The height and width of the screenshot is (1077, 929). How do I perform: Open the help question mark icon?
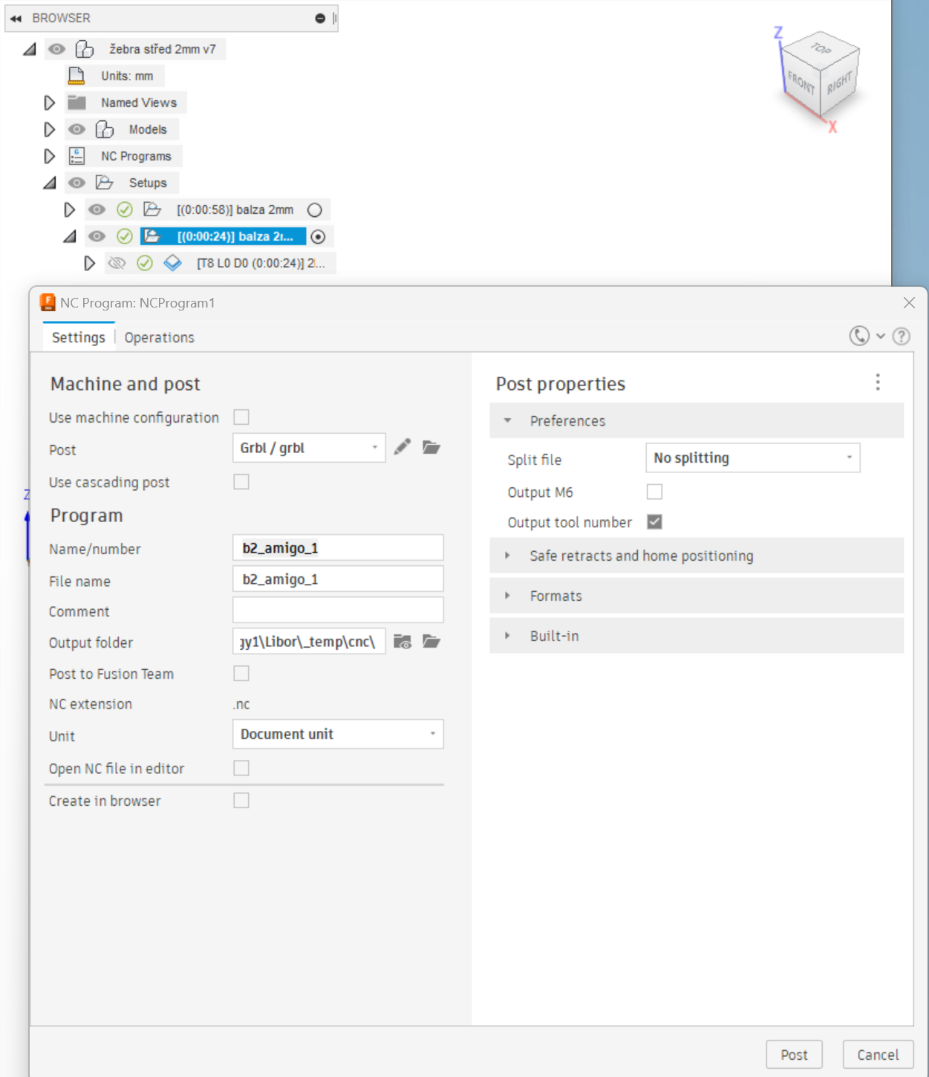(x=902, y=336)
